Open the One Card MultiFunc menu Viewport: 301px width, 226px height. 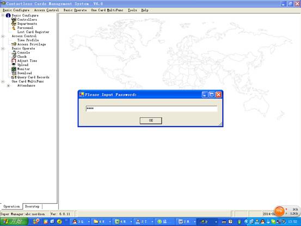tap(107, 10)
